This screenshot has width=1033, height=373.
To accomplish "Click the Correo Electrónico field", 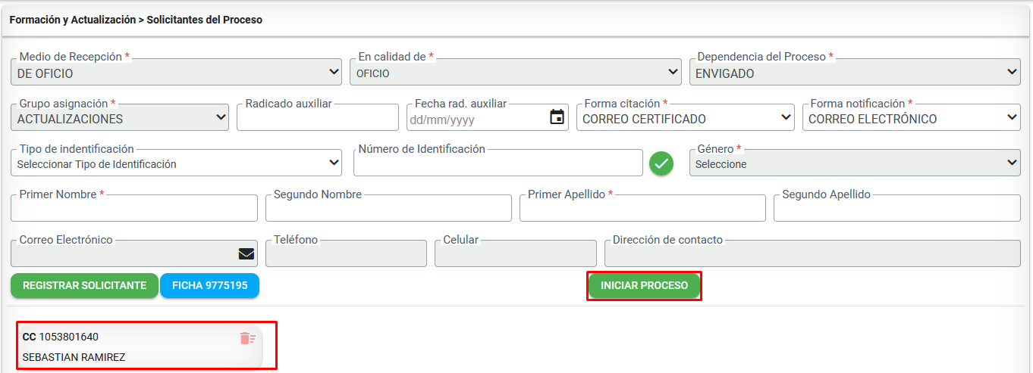I will point(134,253).
